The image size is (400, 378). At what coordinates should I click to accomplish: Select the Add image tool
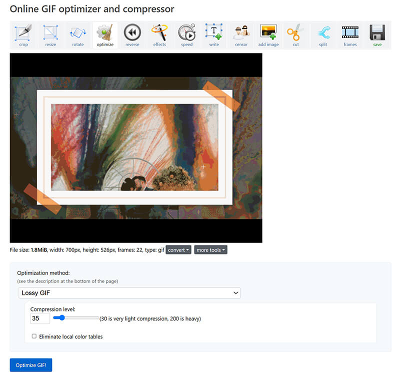coord(268,34)
